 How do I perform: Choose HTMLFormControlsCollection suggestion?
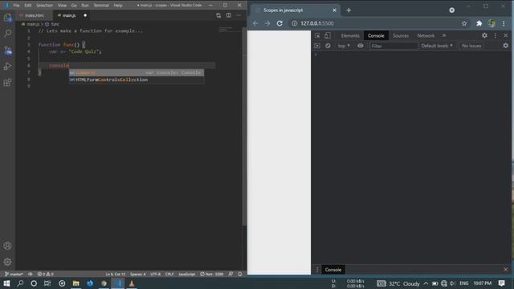(x=136, y=80)
